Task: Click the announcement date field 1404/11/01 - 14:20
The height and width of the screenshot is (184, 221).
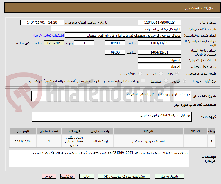Action: [42, 23]
